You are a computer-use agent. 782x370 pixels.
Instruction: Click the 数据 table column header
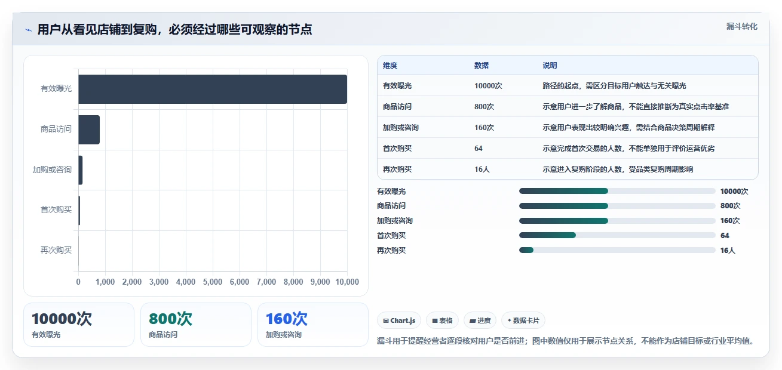[482, 66]
